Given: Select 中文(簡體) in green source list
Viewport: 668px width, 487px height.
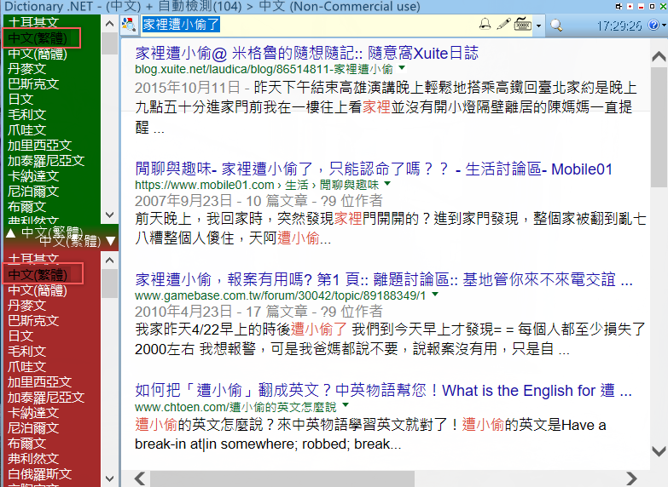Looking at the screenshot, I should [38, 54].
